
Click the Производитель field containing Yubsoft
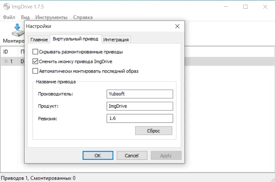[x=139, y=94]
